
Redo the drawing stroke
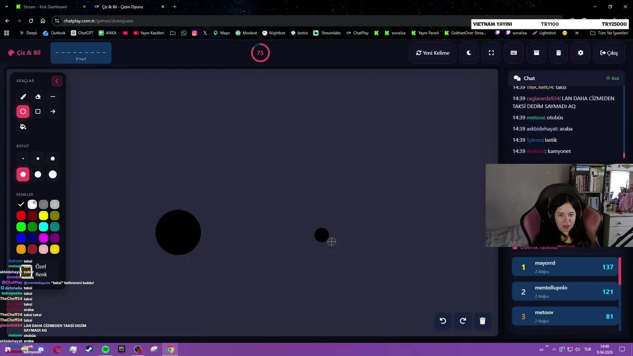pyautogui.click(x=463, y=321)
